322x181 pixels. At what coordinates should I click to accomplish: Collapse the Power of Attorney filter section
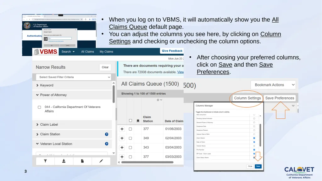point(72,95)
